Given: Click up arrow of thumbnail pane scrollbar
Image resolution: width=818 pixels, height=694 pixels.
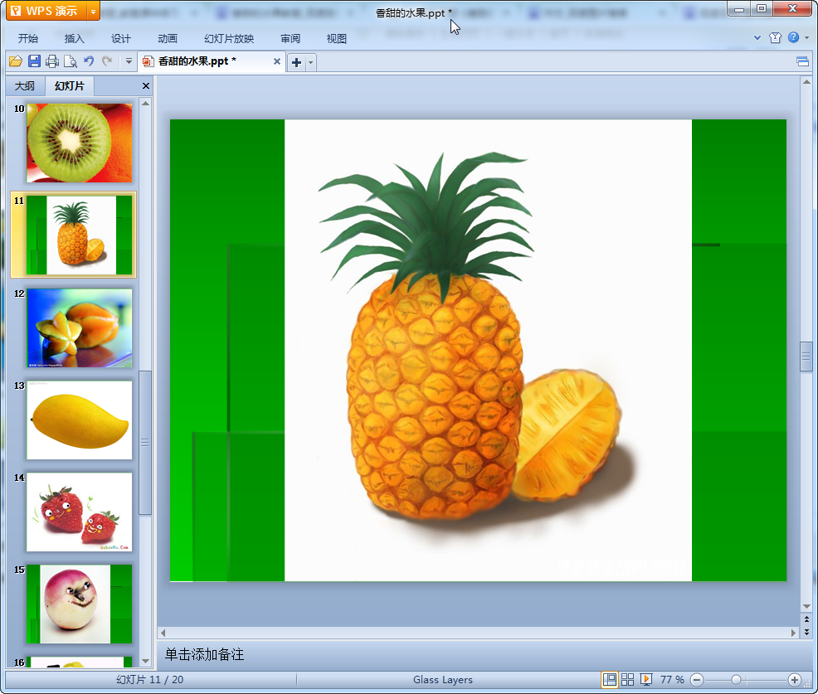Looking at the screenshot, I should pos(145,104).
